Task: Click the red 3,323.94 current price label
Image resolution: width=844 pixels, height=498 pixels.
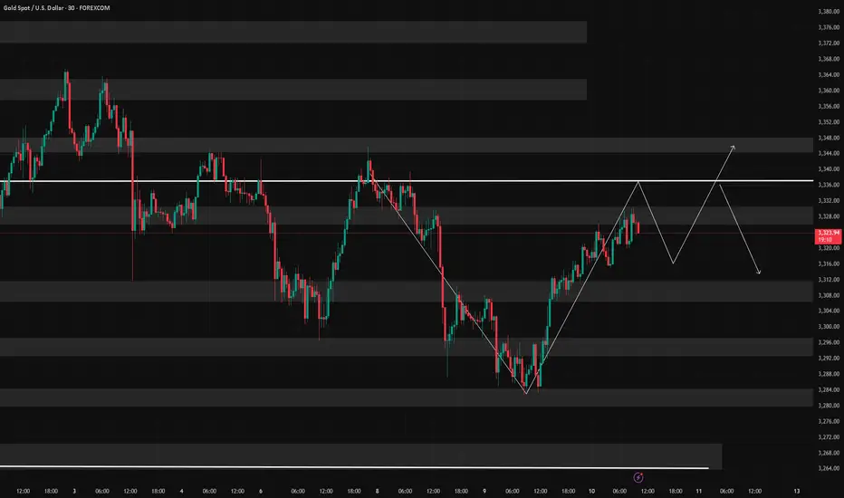Action: point(829,235)
